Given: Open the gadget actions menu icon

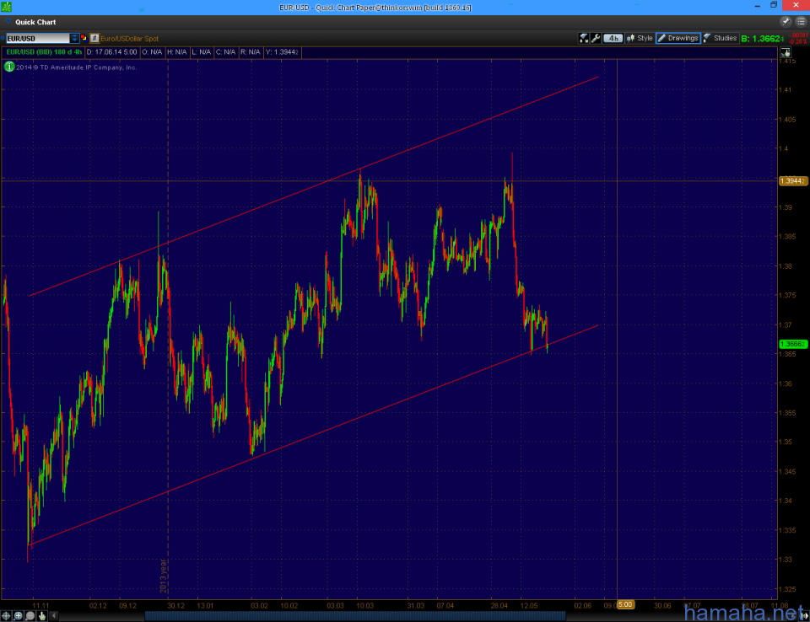Looking at the screenshot, I should [801, 22].
